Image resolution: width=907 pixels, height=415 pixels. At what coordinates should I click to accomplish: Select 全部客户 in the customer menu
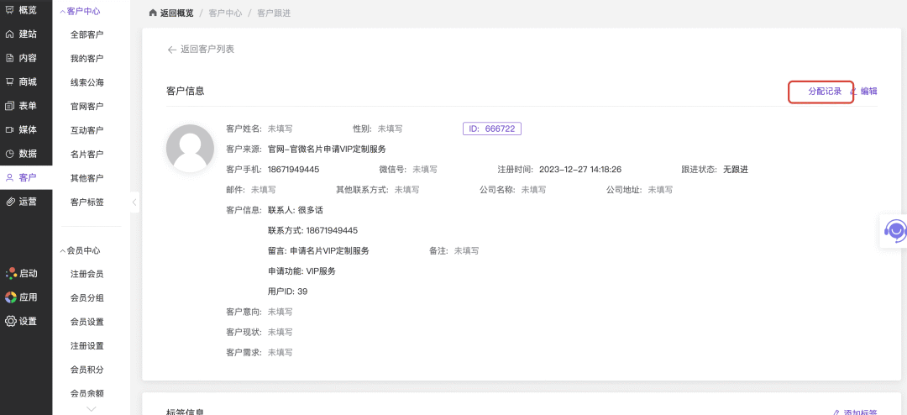coord(87,34)
